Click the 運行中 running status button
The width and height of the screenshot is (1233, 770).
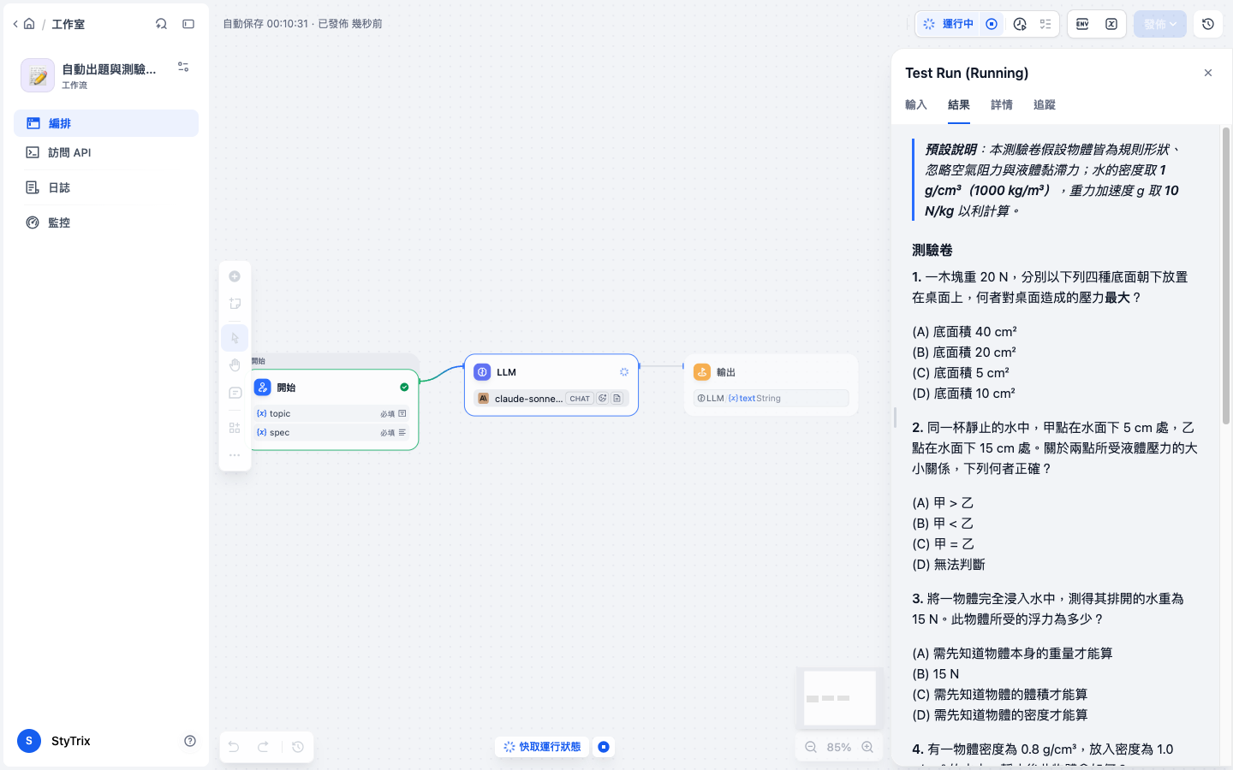click(949, 24)
